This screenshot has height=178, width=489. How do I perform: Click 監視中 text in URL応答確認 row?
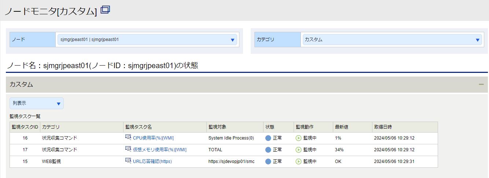coord(310,161)
